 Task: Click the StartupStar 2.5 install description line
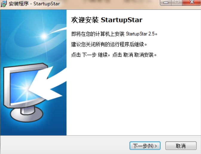pyautogui.click(x=114, y=34)
